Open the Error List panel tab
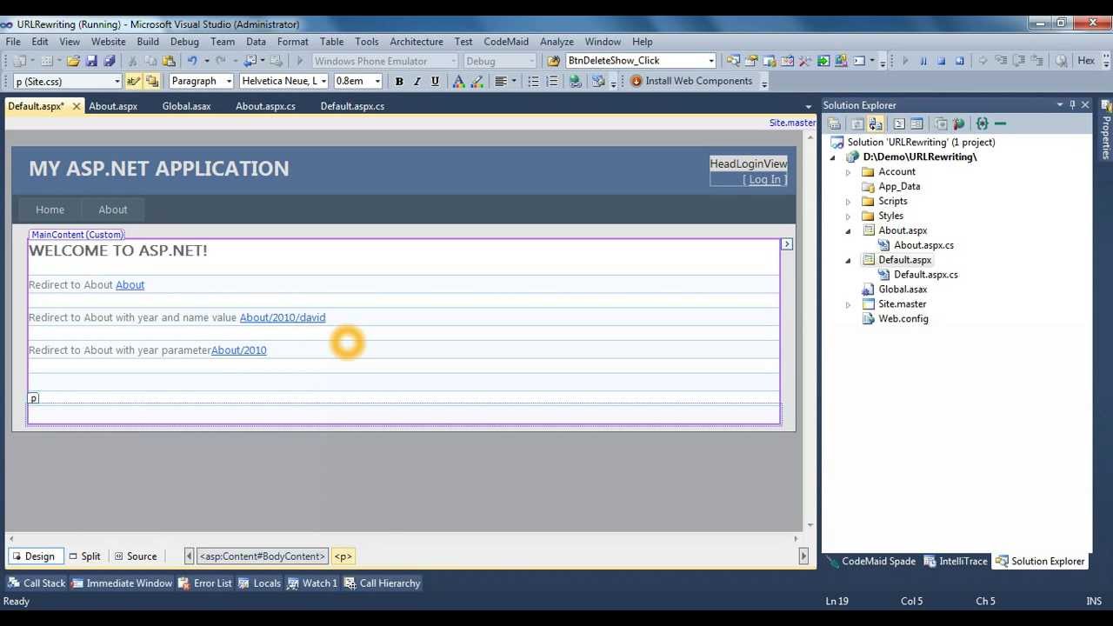 205,583
